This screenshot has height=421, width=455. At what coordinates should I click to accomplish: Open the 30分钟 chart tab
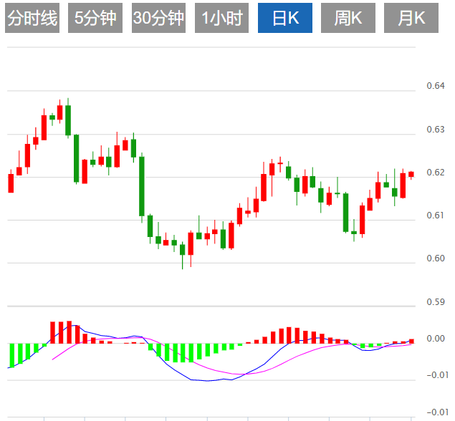(158, 19)
